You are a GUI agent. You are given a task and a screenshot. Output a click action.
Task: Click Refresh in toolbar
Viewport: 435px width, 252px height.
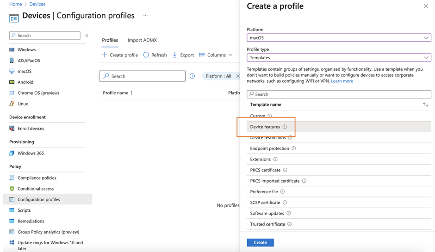155,55
